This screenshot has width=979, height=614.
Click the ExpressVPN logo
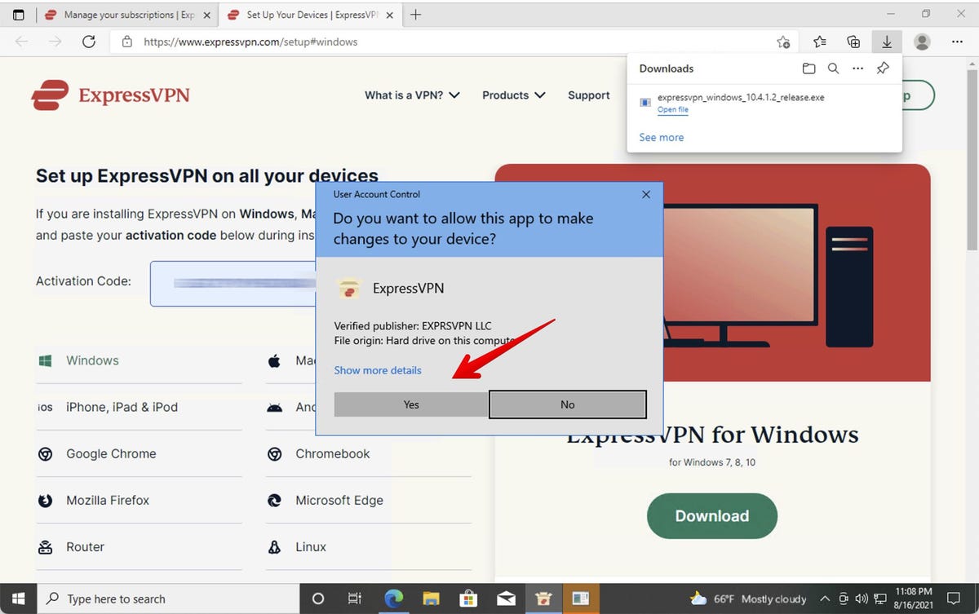[110, 95]
